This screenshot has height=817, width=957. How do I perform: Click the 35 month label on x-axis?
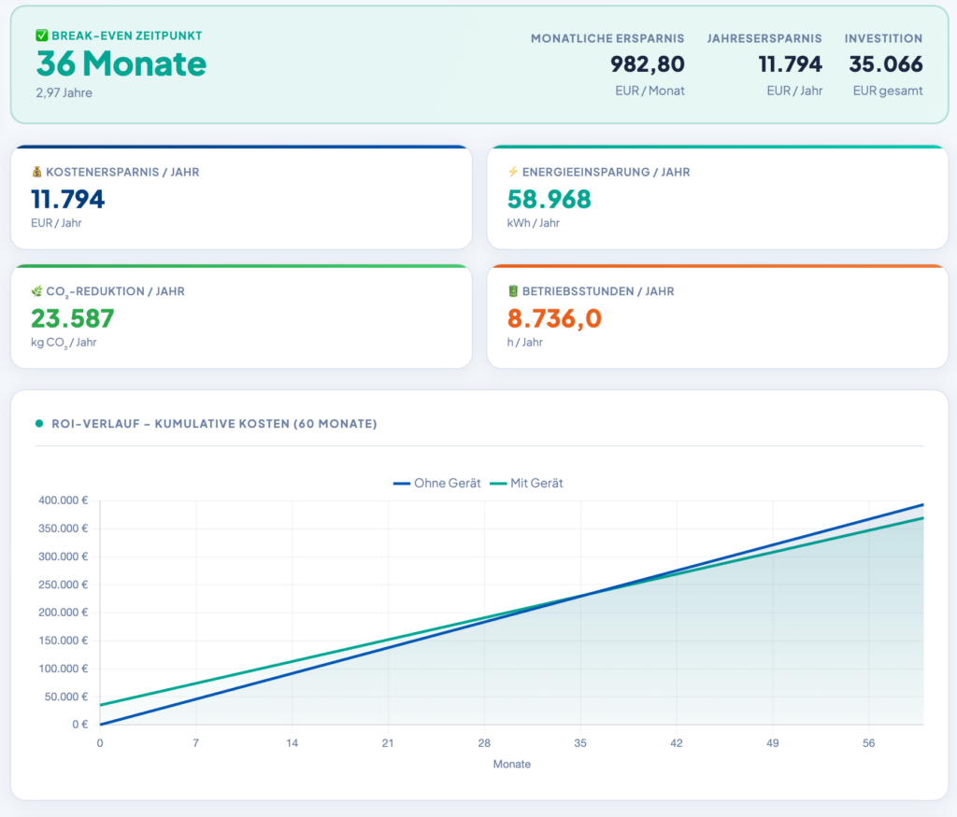point(580,743)
